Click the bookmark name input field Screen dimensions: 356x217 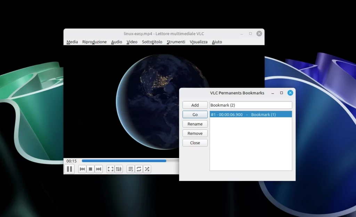coord(251,105)
